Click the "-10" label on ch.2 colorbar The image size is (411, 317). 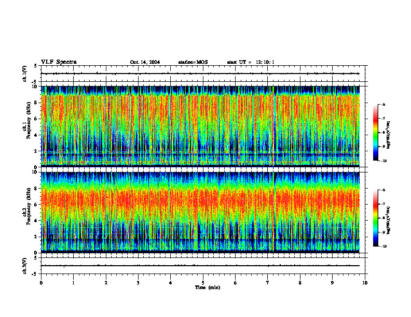point(383,247)
